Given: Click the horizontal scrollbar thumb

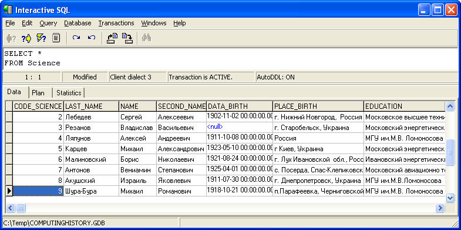Looking at the screenshot, I should pyautogui.click(x=21, y=208).
